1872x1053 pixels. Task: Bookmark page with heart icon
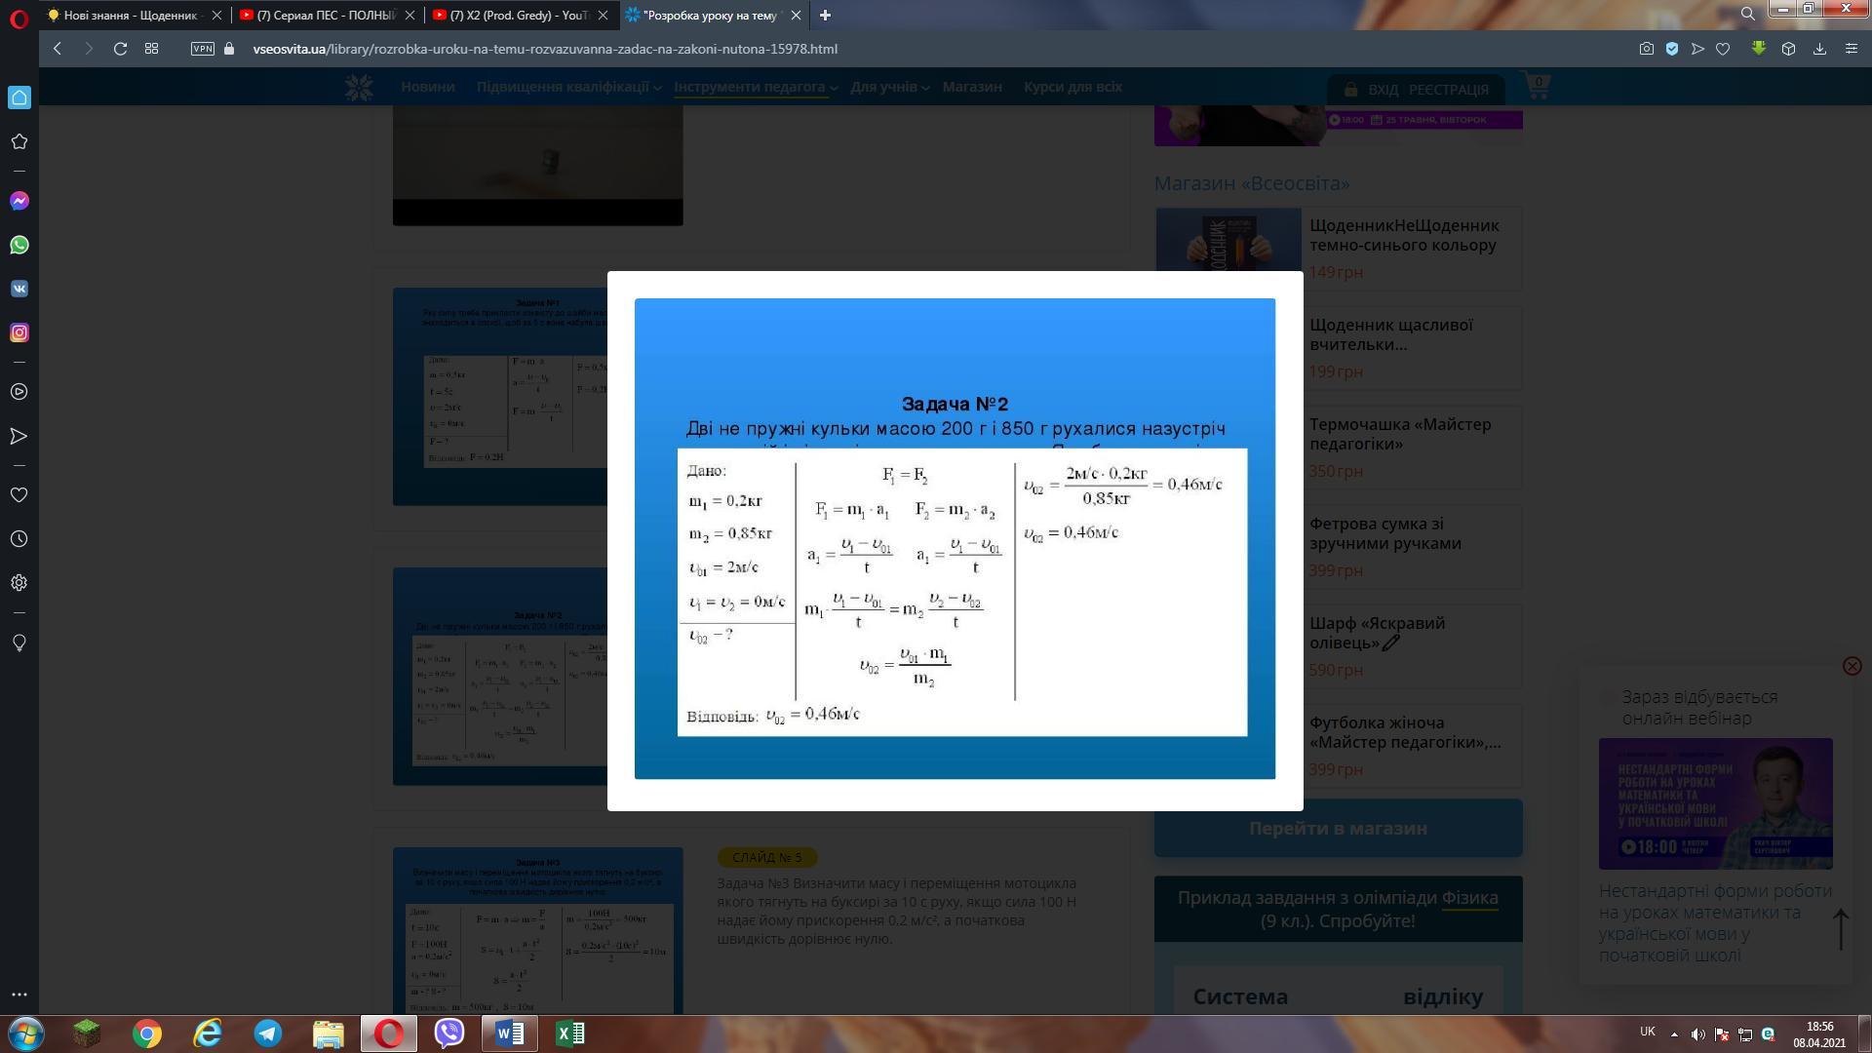pyautogui.click(x=1723, y=49)
